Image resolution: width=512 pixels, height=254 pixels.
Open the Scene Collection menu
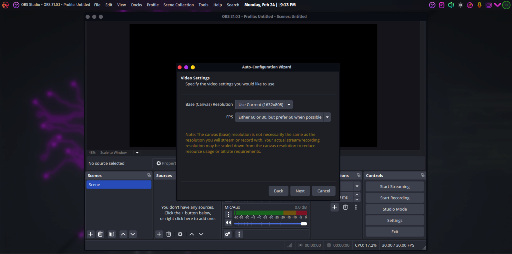point(178,5)
